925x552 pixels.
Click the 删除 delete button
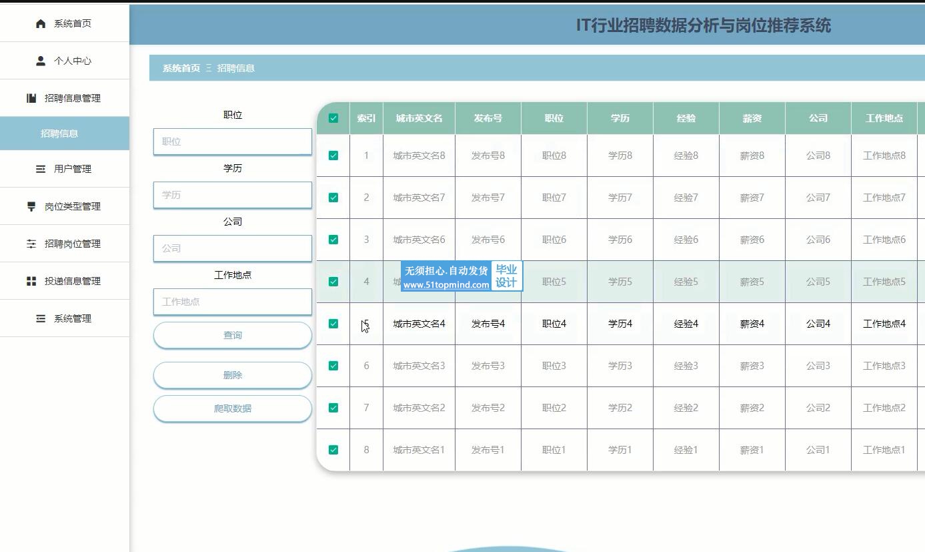pos(233,375)
